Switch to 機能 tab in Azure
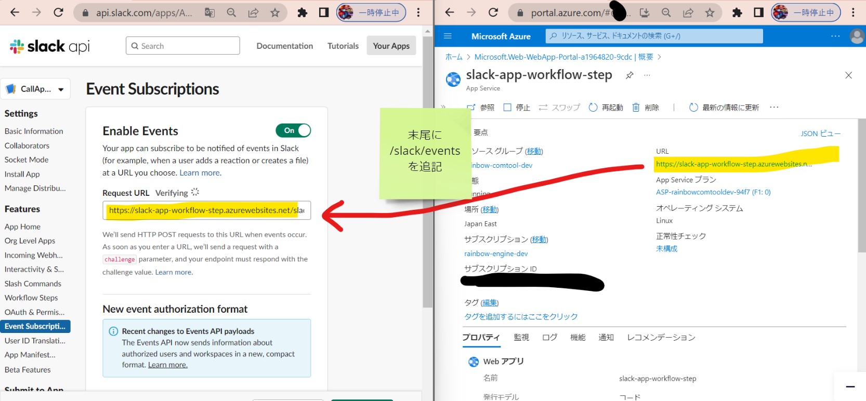Screen dimensions: 866x401 coord(578,338)
